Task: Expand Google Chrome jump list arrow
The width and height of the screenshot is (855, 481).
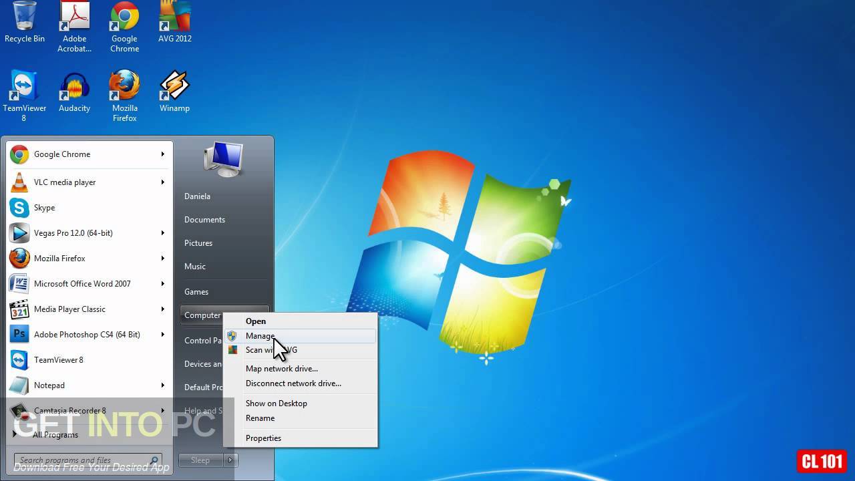Action: point(162,154)
